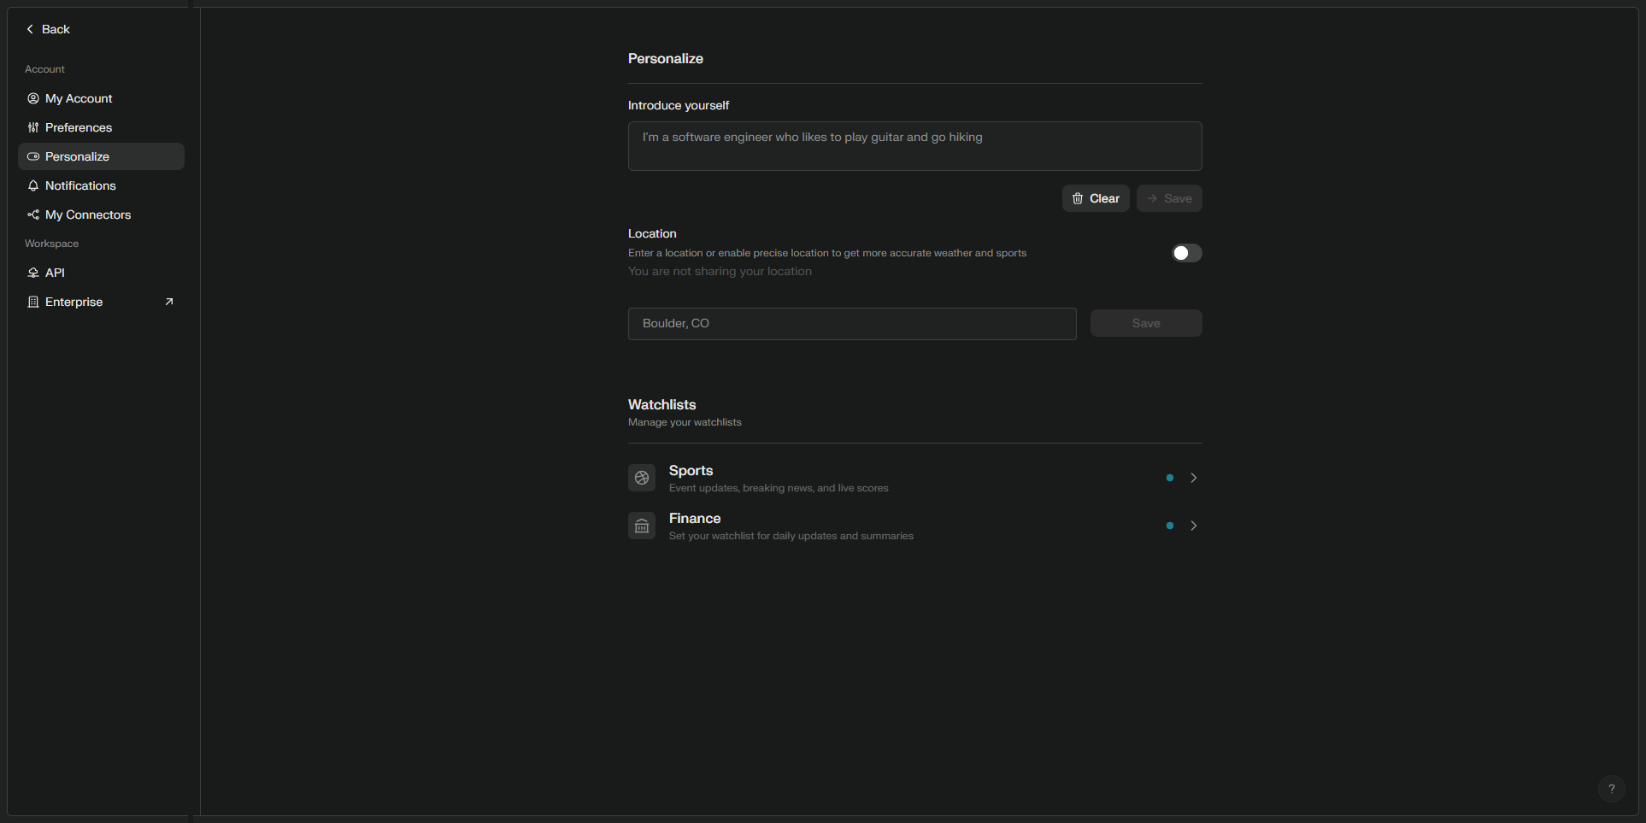1646x823 pixels.
Task: Expand the Finance watchlist chevron
Action: (x=1194, y=526)
